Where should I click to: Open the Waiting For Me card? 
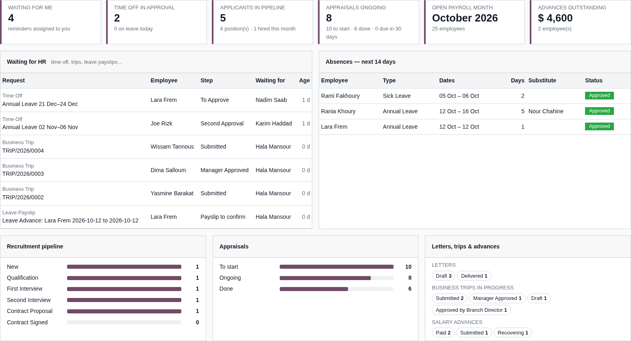tap(50, 22)
